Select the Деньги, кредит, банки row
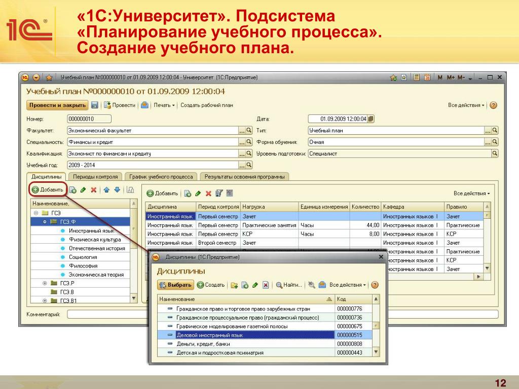 point(265,344)
